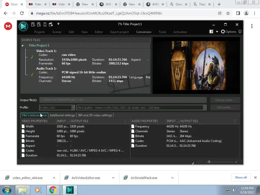Image resolution: width=260 pixels, height=195 pixels.
Task: Click the VSDC round application logo button
Action: [23, 26]
